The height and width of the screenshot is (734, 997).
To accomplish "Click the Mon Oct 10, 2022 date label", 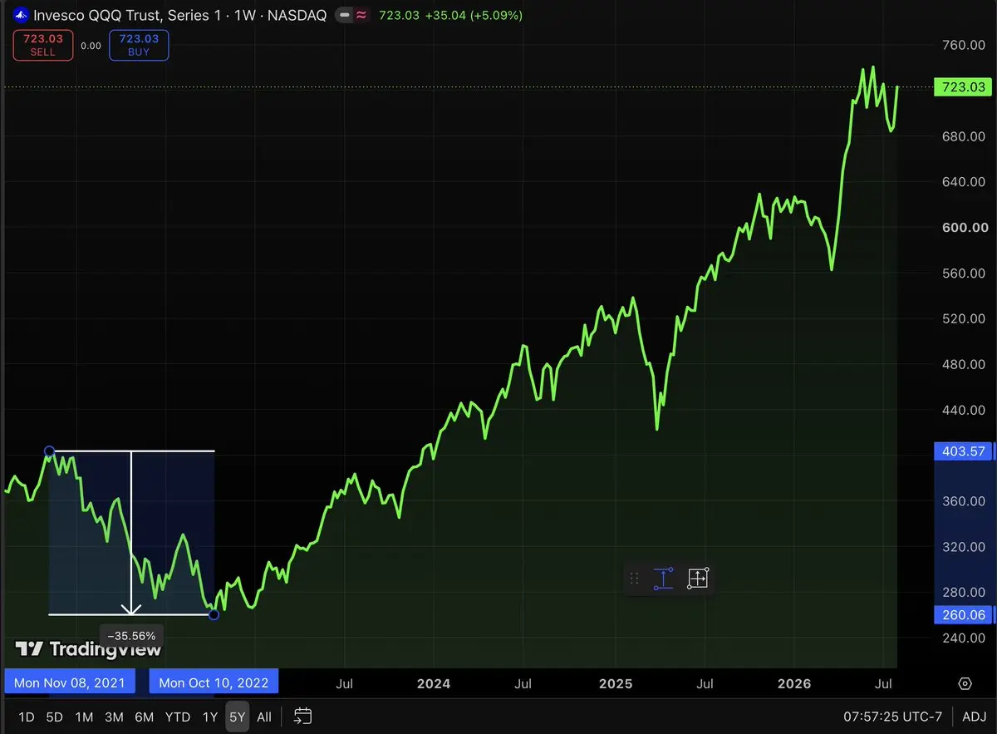I will coord(214,683).
